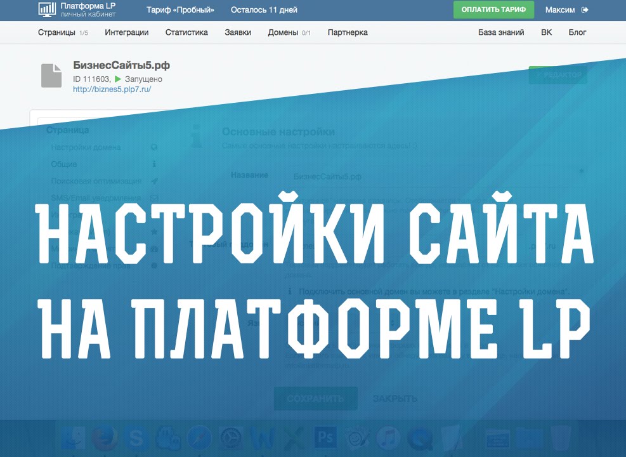Follow the ВК link
The image size is (626, 457).
click(x=546, y=32)
